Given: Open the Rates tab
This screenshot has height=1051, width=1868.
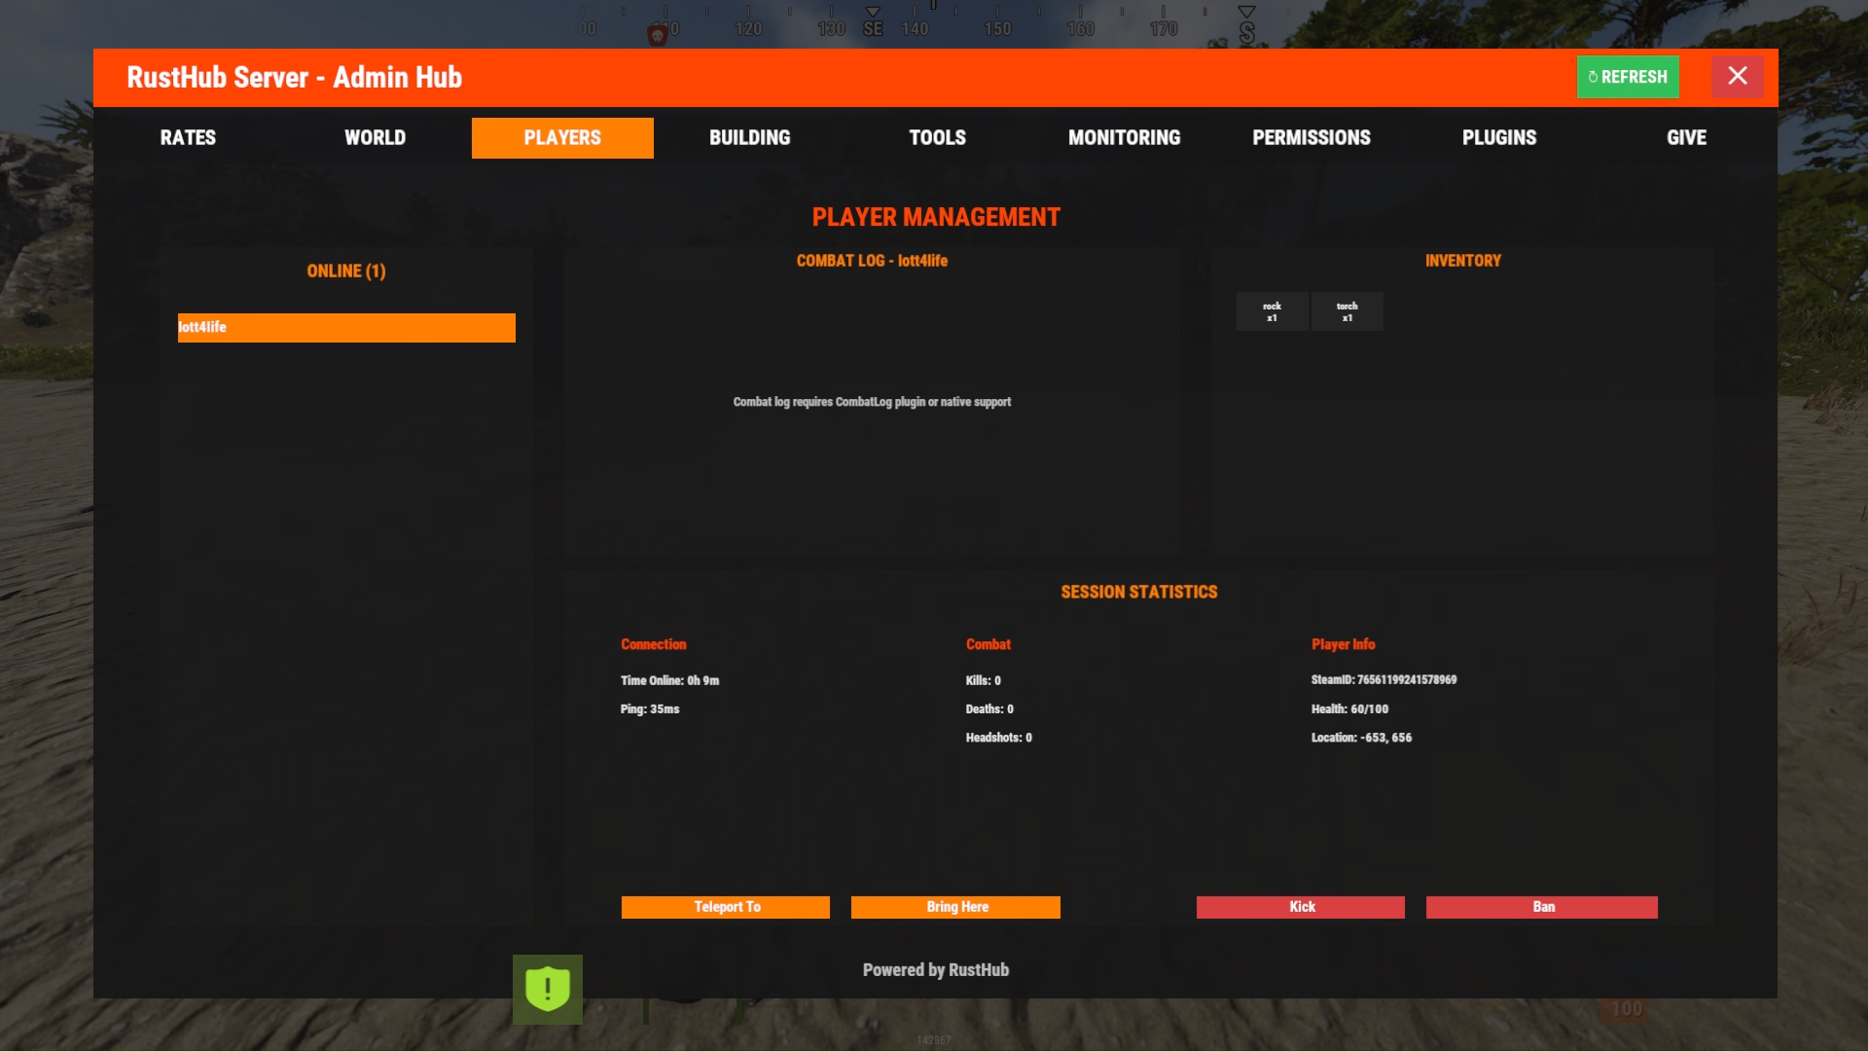Looking at the screenshot, I should coord(188,138).
